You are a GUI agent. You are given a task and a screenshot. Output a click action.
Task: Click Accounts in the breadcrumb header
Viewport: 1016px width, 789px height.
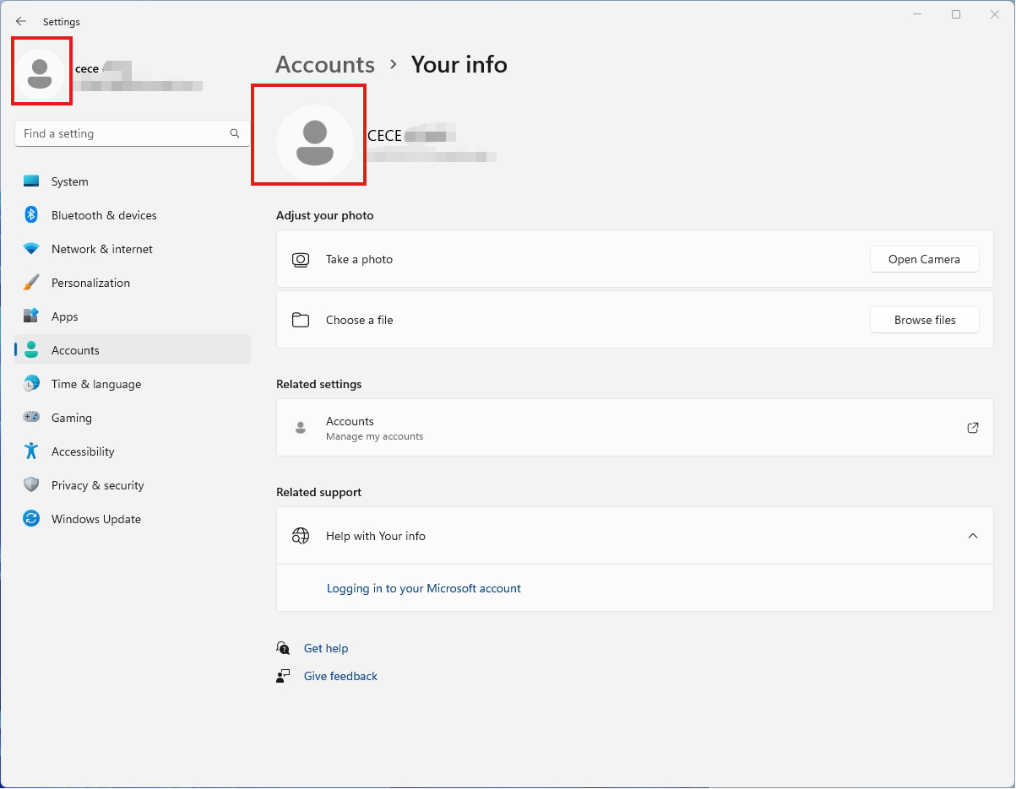point(325,64)
